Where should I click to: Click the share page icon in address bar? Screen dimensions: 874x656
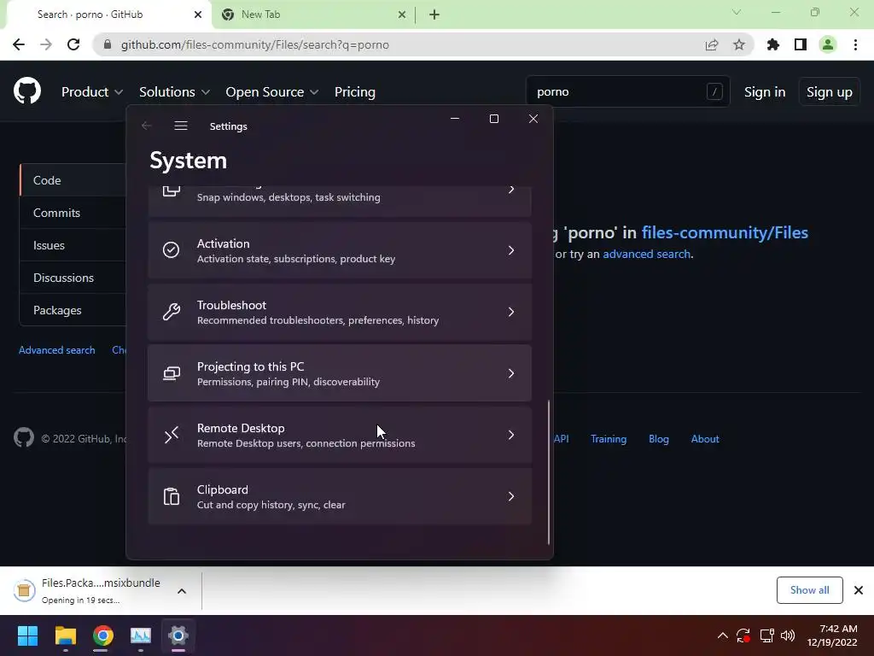pyautogui.click(x=711, y=44)
